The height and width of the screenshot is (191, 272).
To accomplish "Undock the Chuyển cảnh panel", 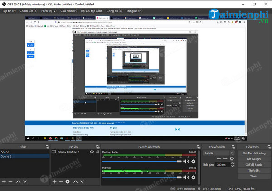I will click(x=233, y=147).
